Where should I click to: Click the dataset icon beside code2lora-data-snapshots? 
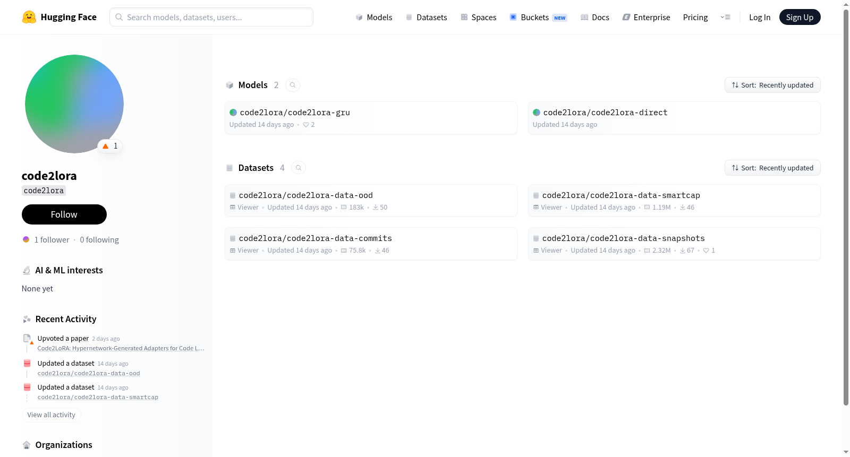coord(536,238)
